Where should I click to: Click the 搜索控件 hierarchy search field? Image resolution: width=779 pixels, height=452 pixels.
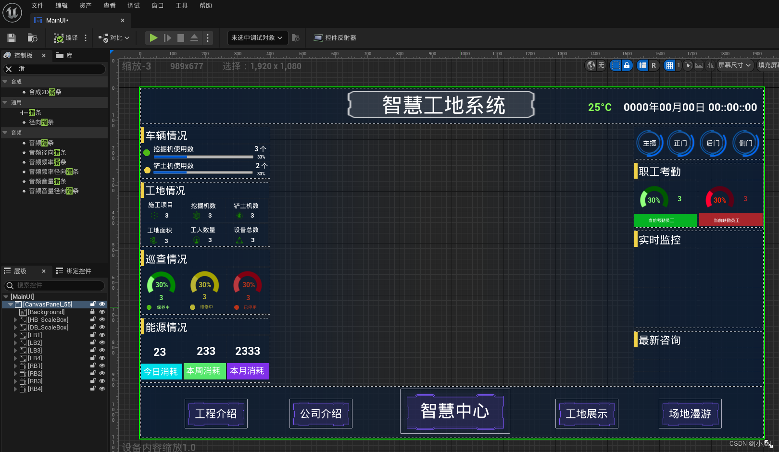tap(54, 285)
